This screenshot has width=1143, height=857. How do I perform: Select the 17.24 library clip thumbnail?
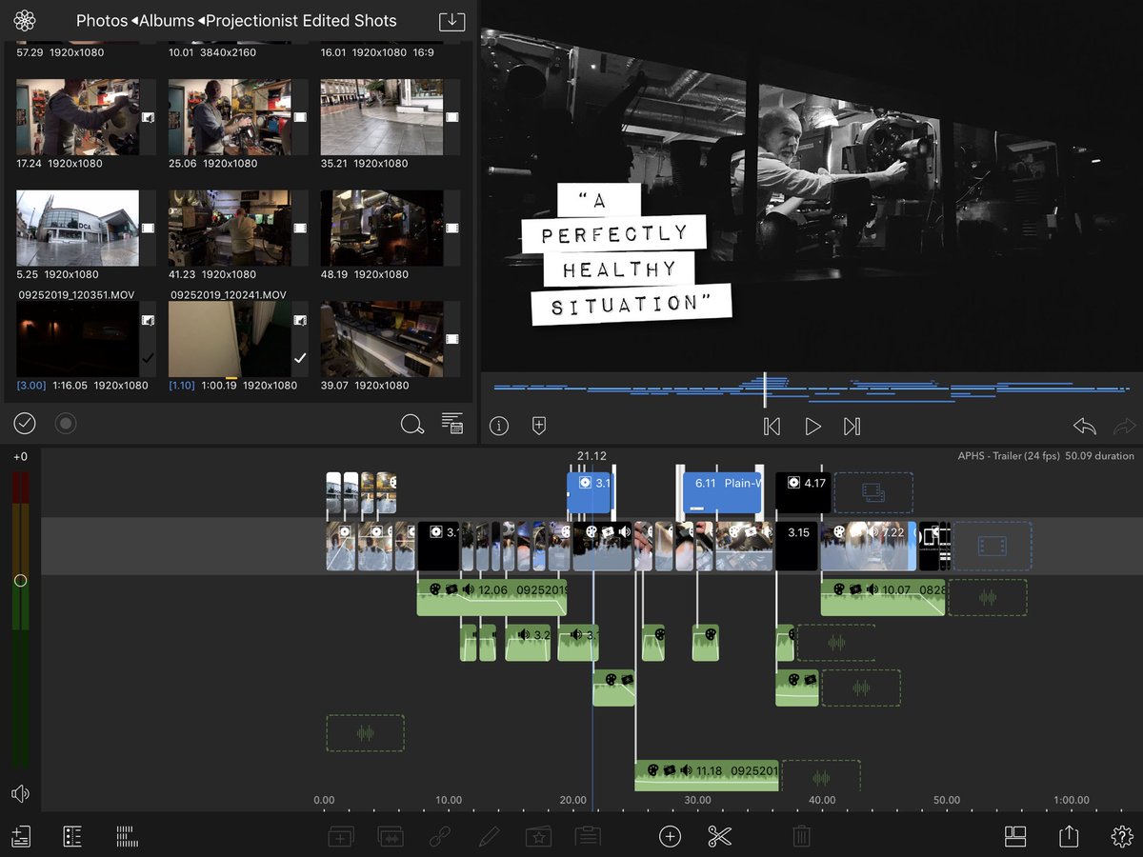click(78, 116)
